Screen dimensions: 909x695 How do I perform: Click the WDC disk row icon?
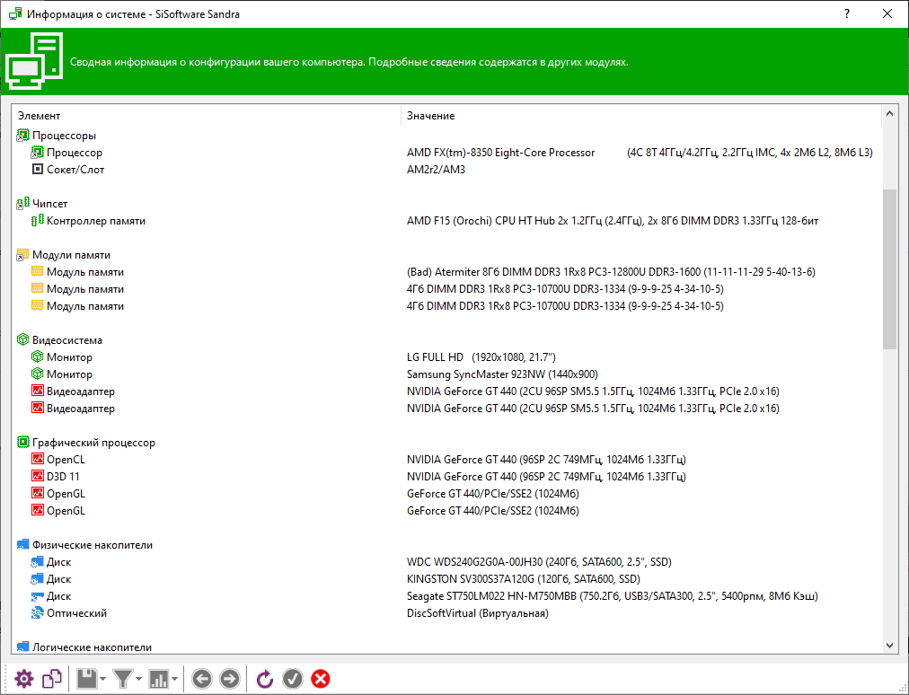[x=37, y=562]
